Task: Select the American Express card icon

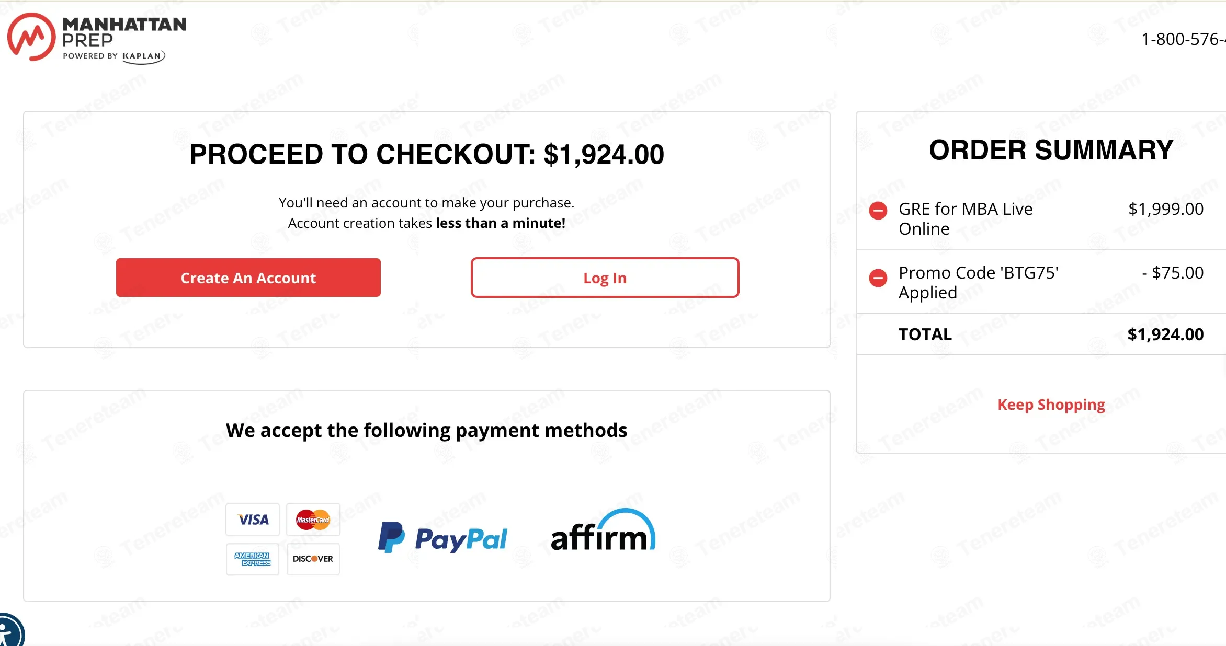Action: [x=253, y=559]
